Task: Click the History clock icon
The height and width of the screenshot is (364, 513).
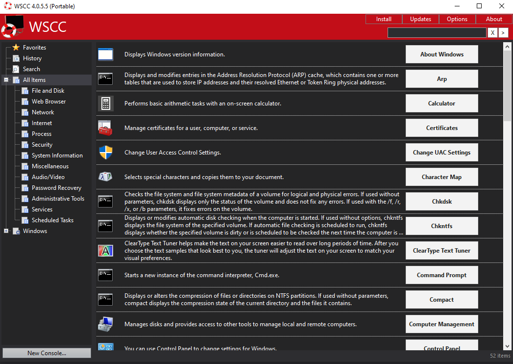Action: [16, 58]
